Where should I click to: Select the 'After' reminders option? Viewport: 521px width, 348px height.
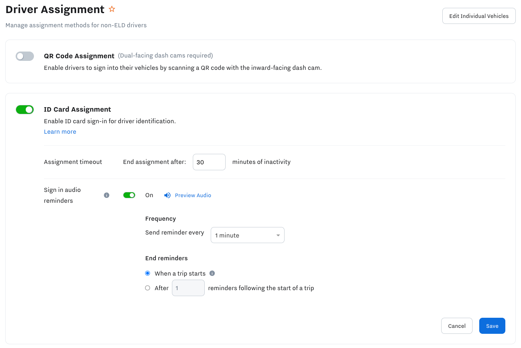pos(147,288)
